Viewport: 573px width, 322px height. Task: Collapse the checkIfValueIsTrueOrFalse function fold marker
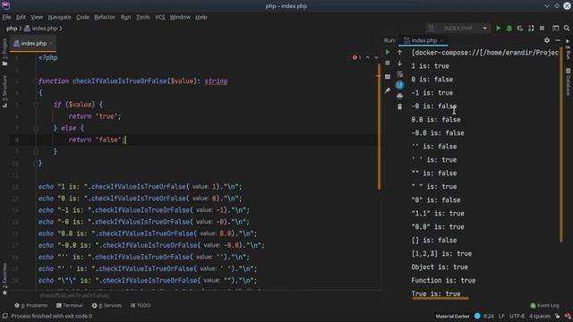click(x=36, y=81)
